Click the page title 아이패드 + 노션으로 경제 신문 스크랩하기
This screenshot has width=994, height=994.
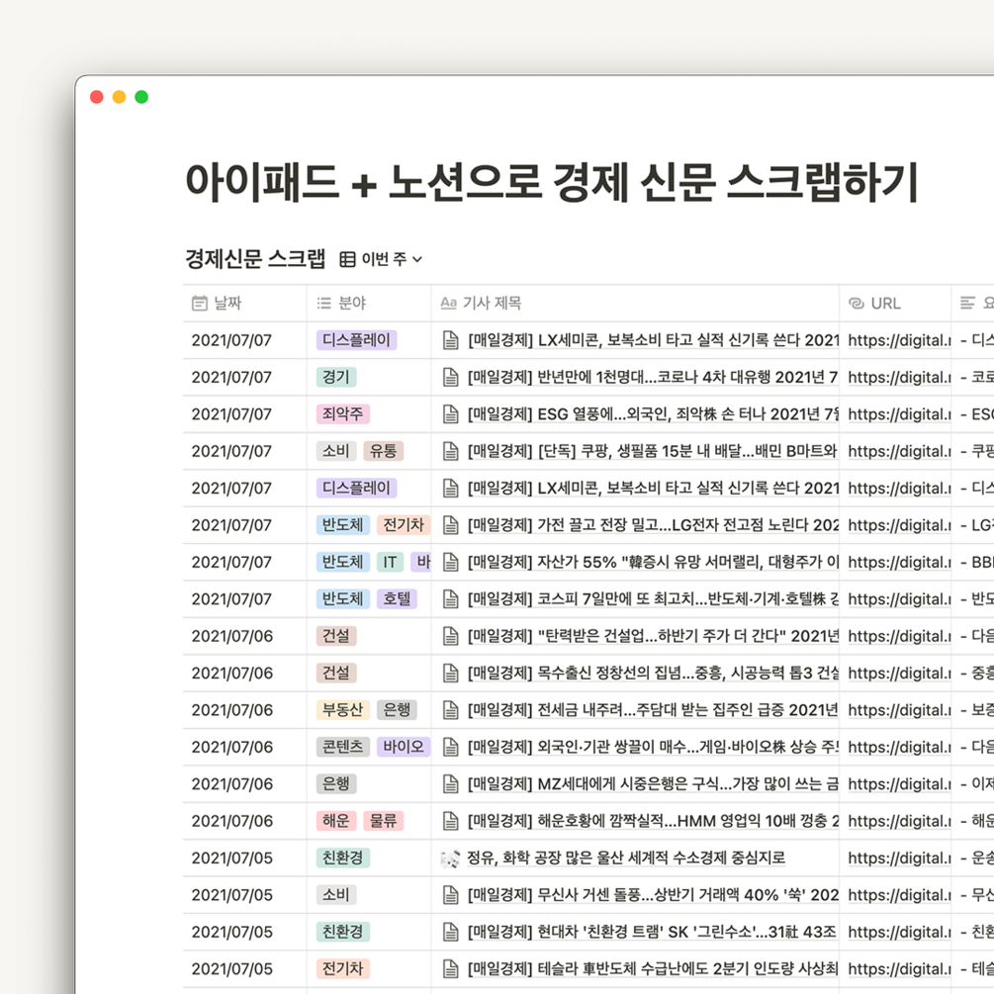coord(552,182)
